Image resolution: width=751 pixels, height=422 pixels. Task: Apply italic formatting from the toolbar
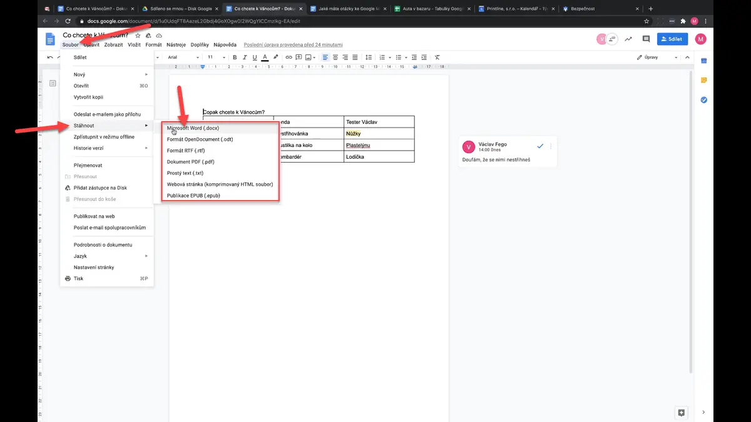(245, 57)
